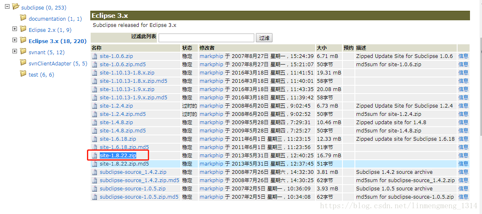
Task: Download site-1.0.6.zip
Action: point(116,56)
